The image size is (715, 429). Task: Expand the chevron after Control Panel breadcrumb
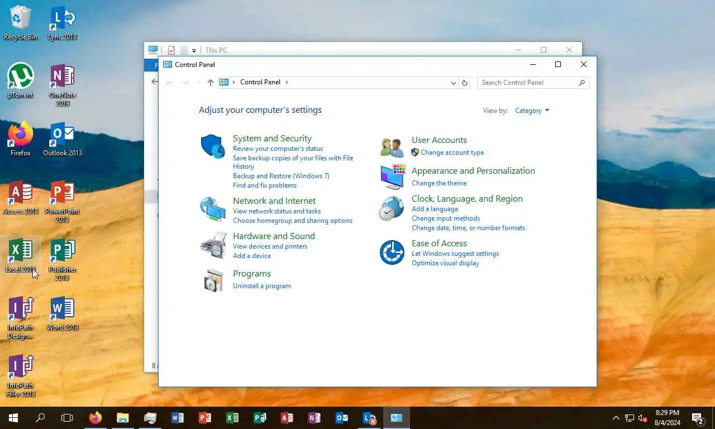287,82
